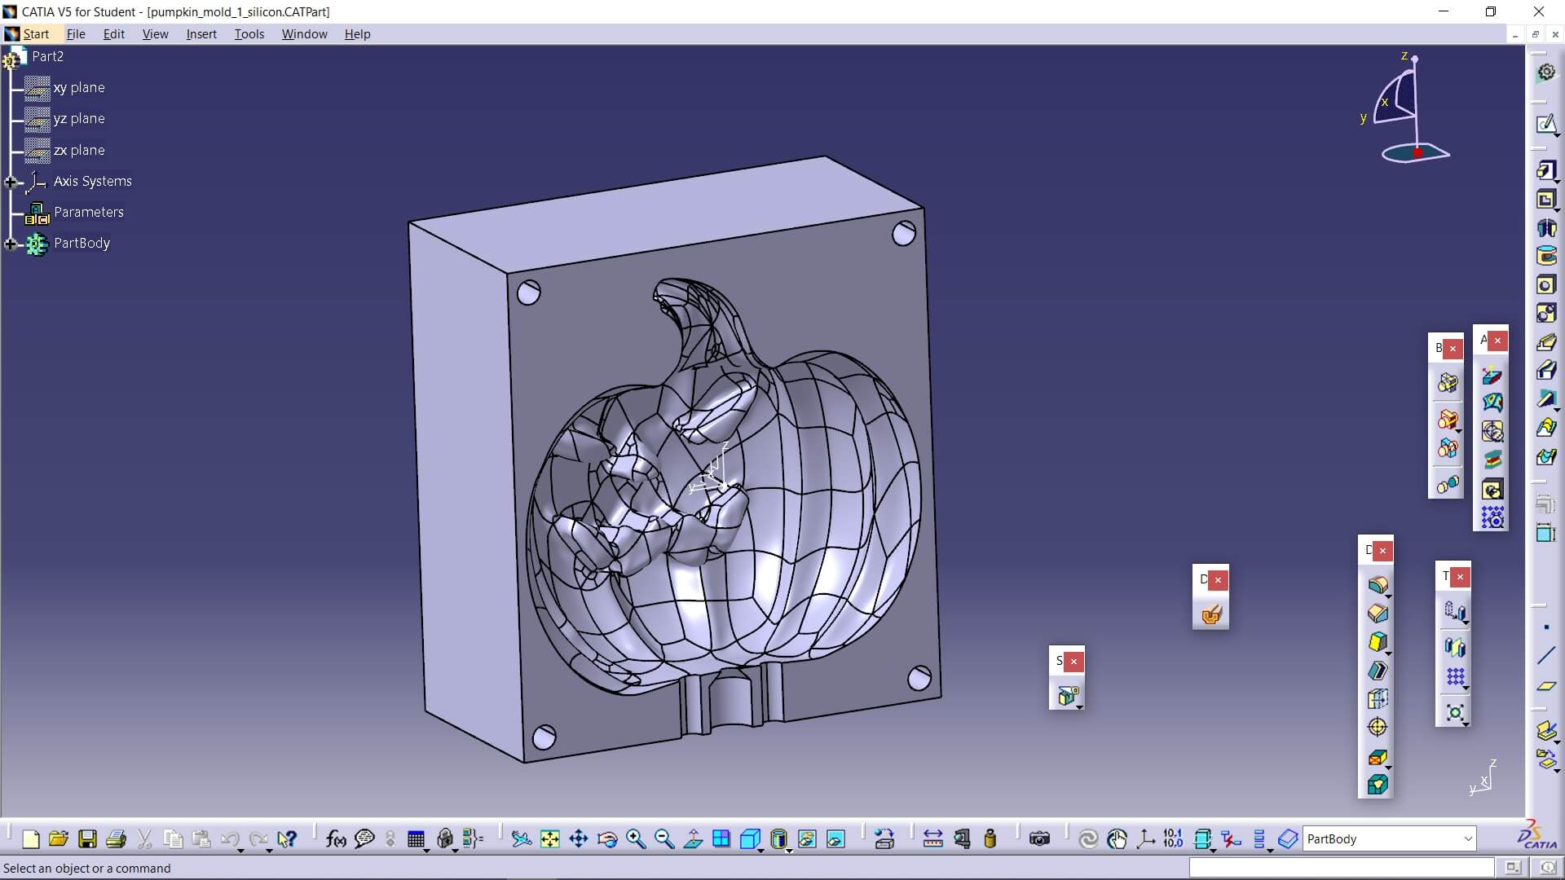
Task: Open the Edit menu
Action: click(x=114, y=34)
